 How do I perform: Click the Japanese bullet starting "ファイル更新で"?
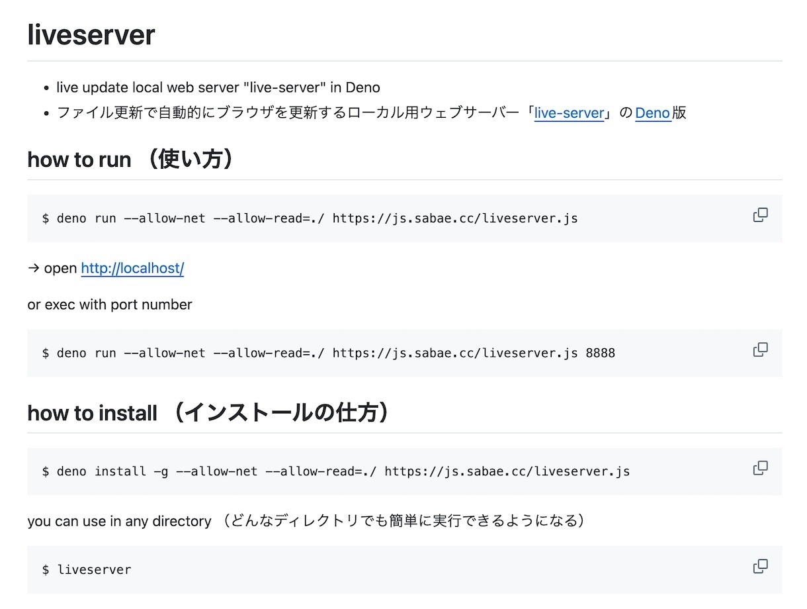pyautogui.click(x=371, y=113)
